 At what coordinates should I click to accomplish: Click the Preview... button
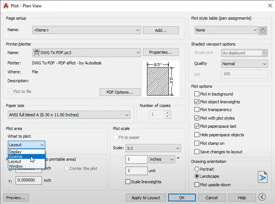16,198
